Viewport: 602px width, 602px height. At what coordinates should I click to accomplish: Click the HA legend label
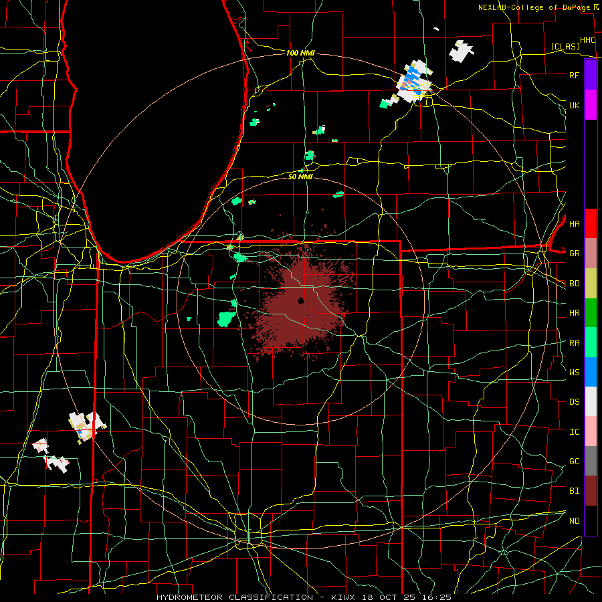point(575,223)
